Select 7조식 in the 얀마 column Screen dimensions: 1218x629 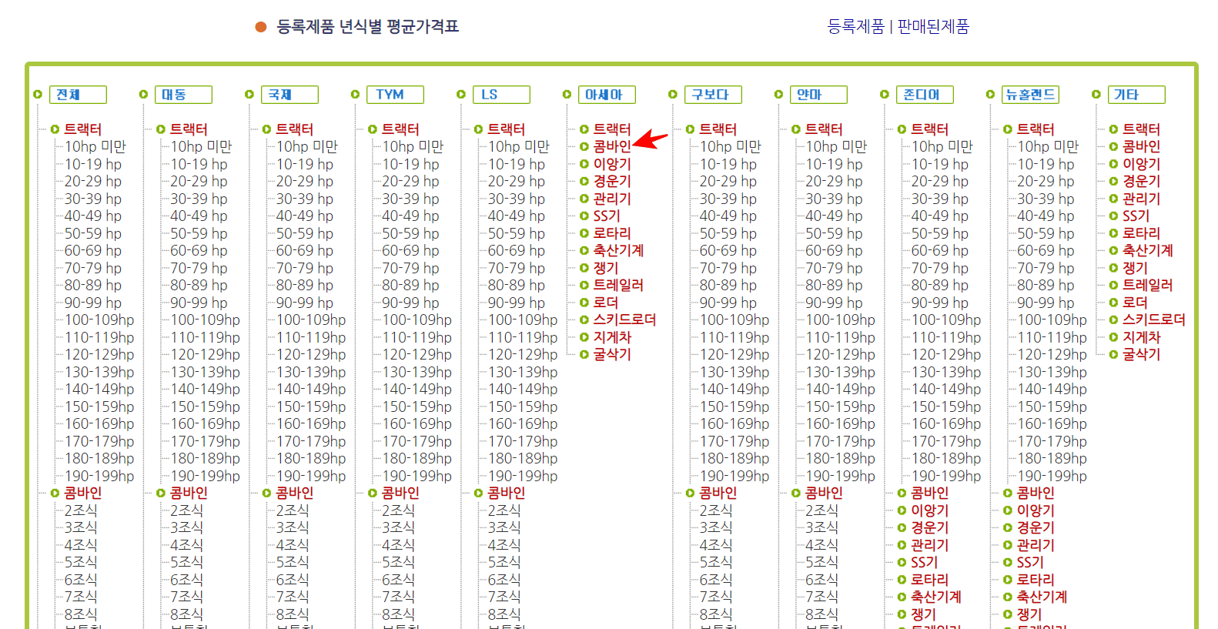(x=821, y=597)
